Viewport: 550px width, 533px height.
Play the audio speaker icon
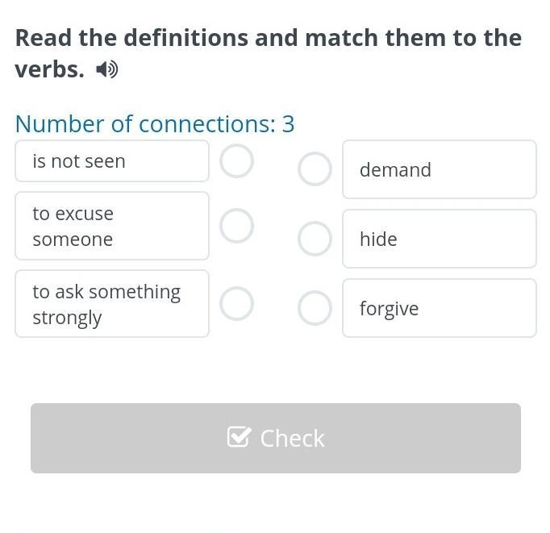tap(106, 70)
